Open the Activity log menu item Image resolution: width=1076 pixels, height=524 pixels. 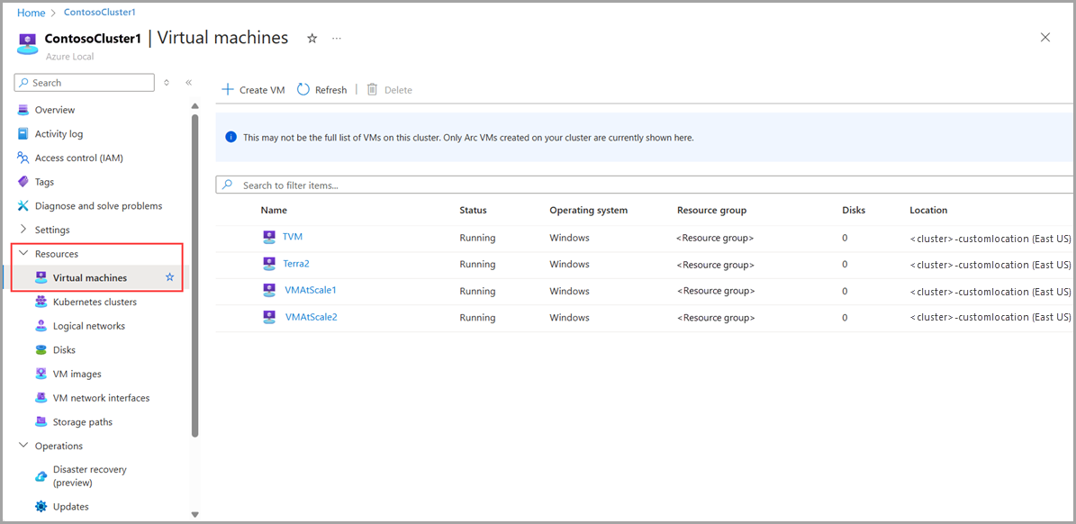[59, 134]
